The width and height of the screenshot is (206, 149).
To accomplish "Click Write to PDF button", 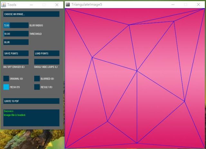I will (31, 101).
